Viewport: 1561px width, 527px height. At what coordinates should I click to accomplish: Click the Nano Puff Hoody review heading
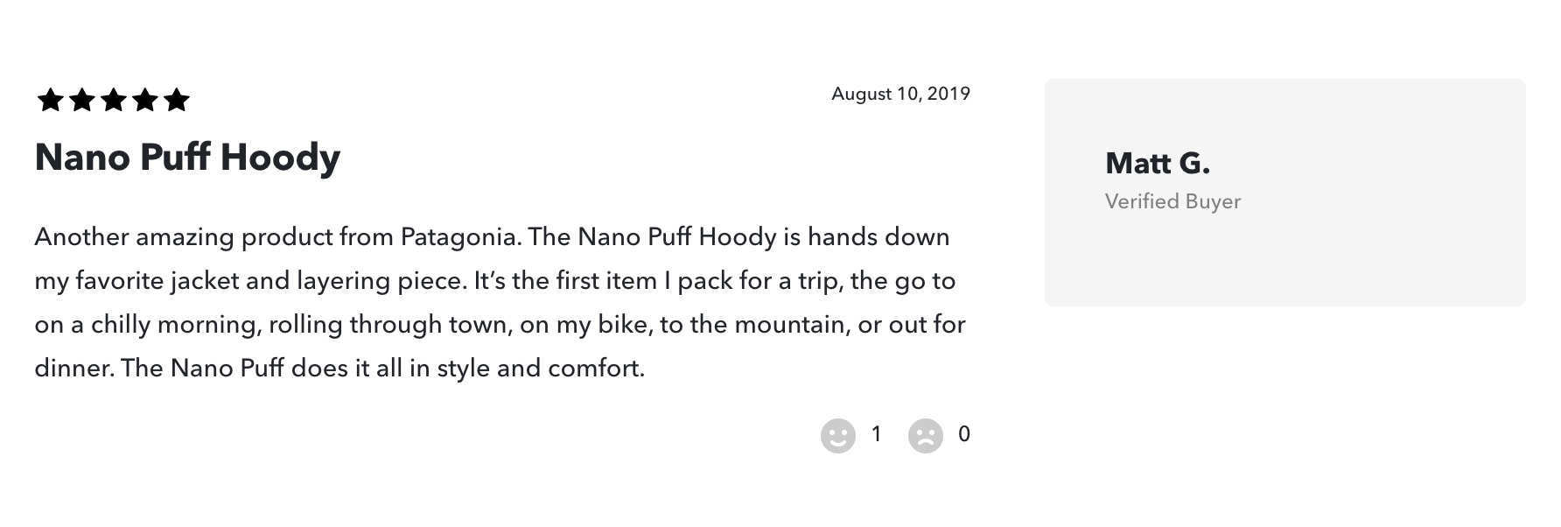coord(187,158)
